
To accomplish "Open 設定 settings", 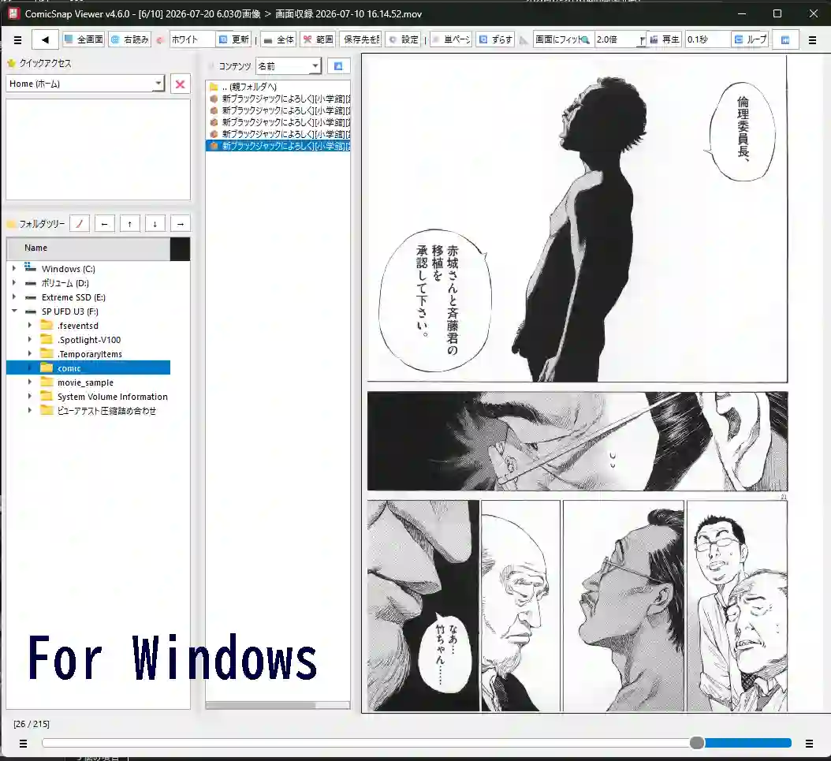I will (x=403, y=39).
